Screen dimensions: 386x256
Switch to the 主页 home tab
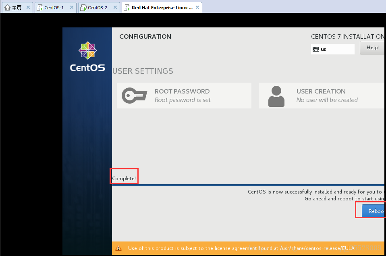pyautogui.click(x=17, y=7)
